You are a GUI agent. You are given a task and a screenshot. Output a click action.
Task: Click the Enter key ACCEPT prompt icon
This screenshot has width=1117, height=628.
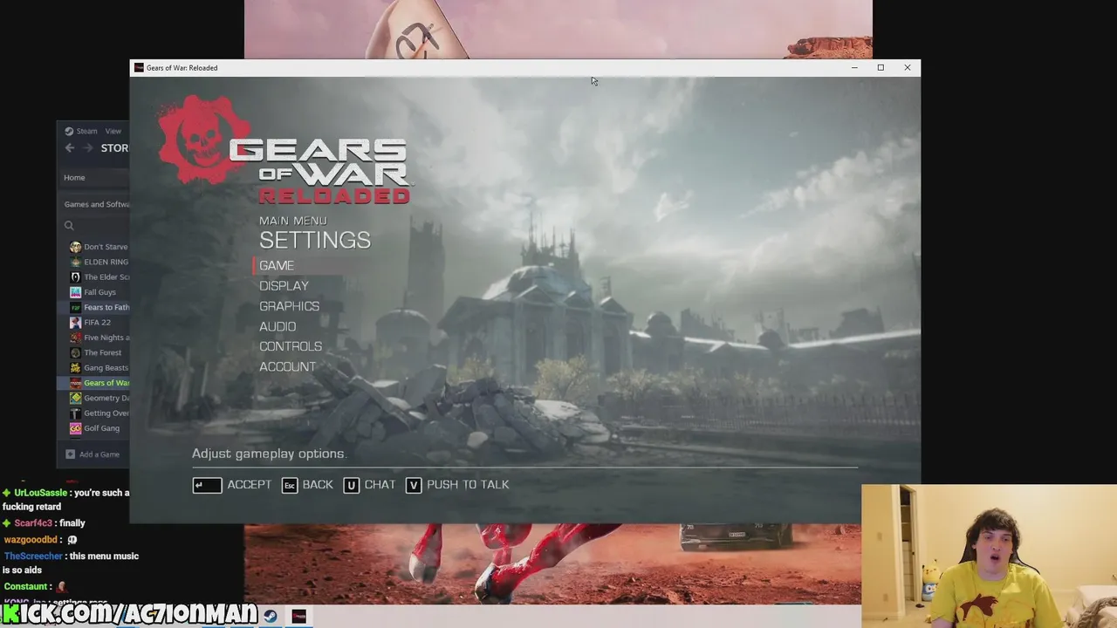(x=207, y=485)
